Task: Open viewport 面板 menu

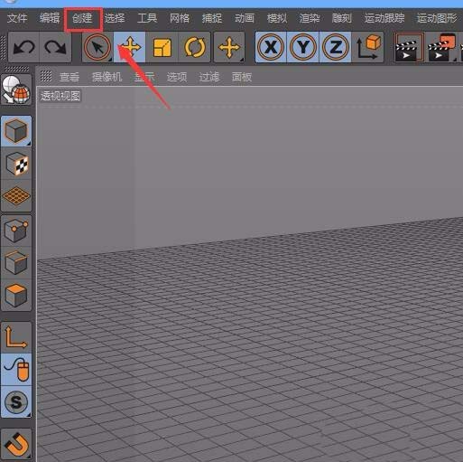Action: pos(242,77)
